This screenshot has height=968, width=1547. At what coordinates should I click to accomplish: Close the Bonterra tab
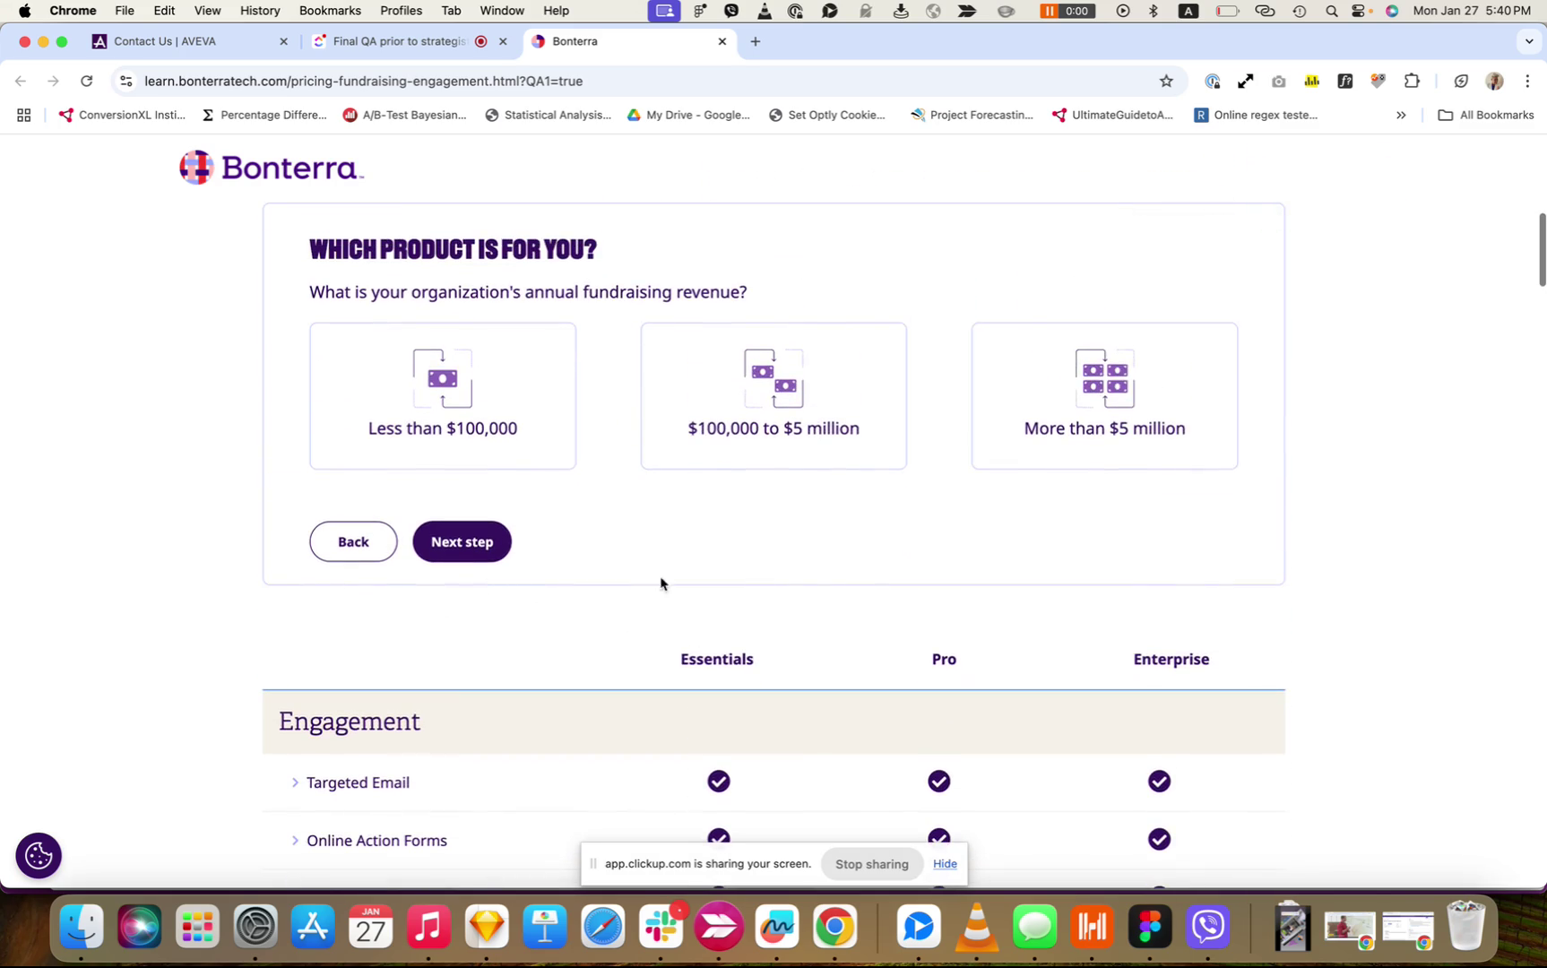(722, 41)
